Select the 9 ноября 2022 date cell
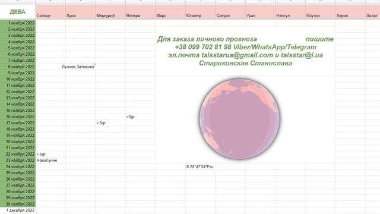This screenshot has width=380, height=214. (x=18, y=73)
